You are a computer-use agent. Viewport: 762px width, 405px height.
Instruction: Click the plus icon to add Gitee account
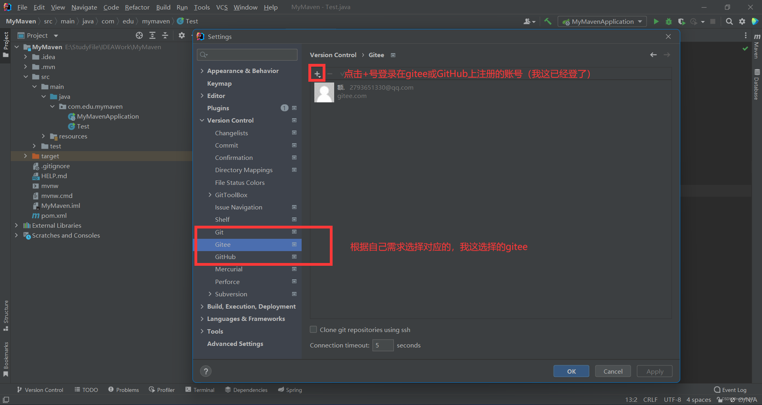(x=317, y=74)
